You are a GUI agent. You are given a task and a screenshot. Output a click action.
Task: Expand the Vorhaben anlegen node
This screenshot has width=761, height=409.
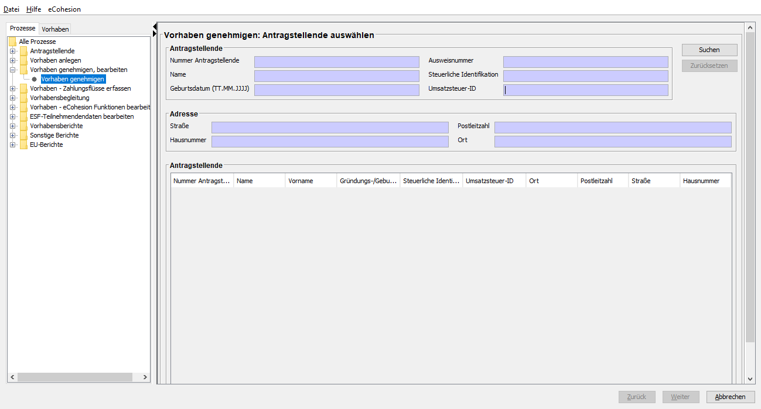pos(12,60)
